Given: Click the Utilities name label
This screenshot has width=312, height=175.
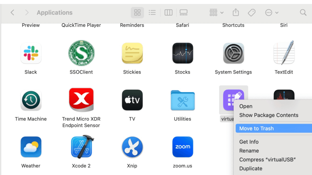Looking at the screenshot, I should click(182, 119).
